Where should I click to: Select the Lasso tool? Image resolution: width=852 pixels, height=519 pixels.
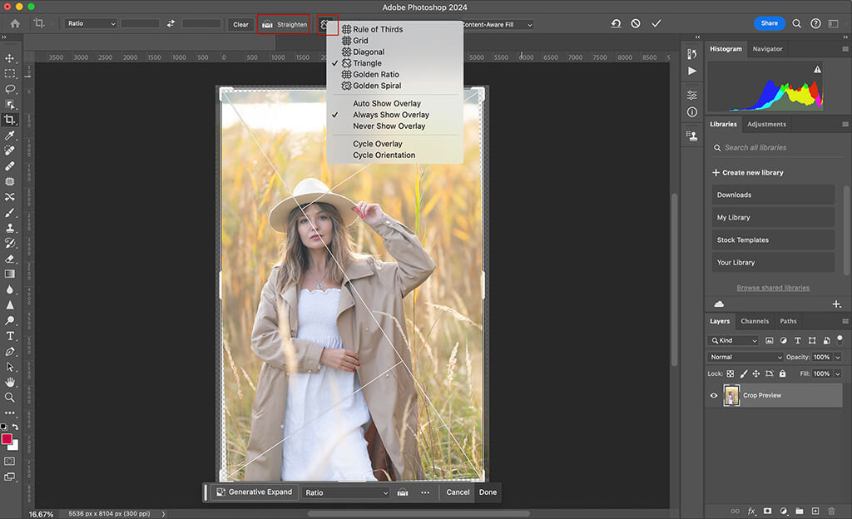[10, 89]
